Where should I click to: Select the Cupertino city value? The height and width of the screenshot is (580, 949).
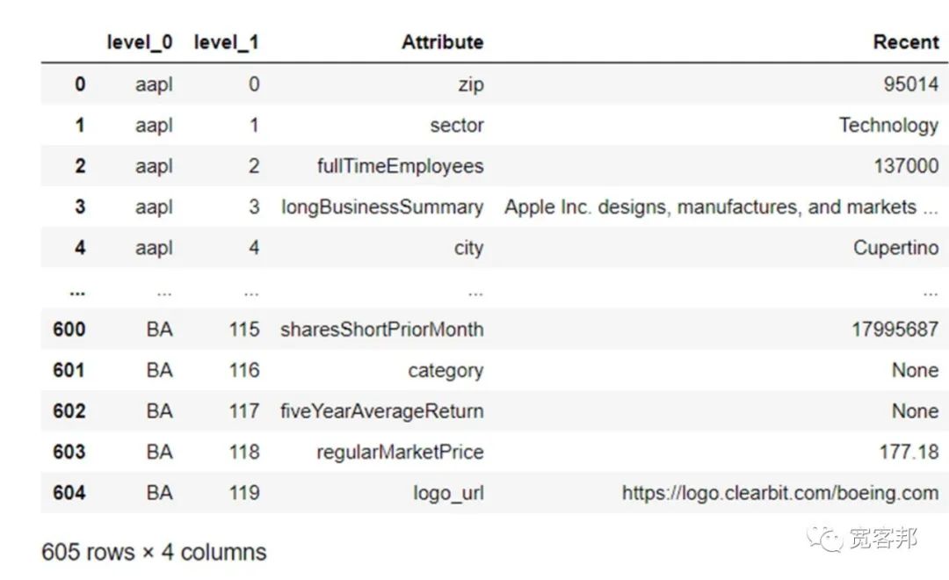pyautogui.click(x=895, y=248)
